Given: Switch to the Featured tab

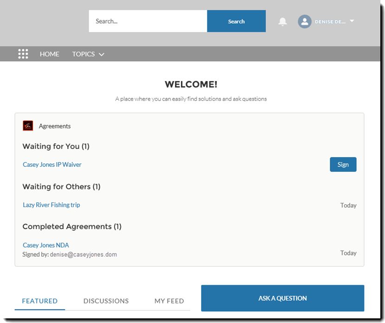Looking at the screenshot, I should pos(40,301).
